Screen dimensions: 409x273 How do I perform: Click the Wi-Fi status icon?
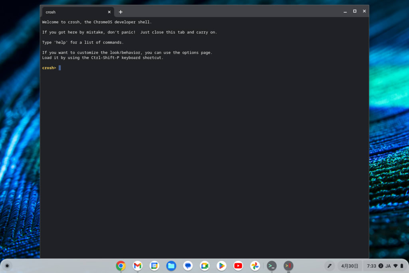395,266
